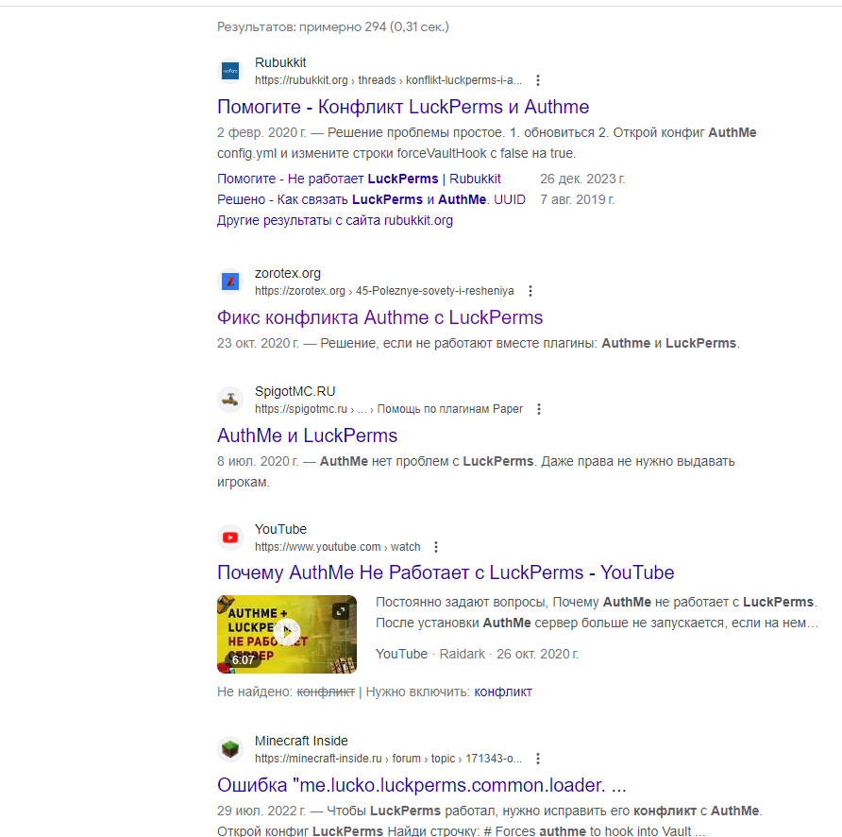Viewport: 842px width, 837px height.
Task: Click the spigotmc.ru breadcrumb URL
Action: (388, 409)
